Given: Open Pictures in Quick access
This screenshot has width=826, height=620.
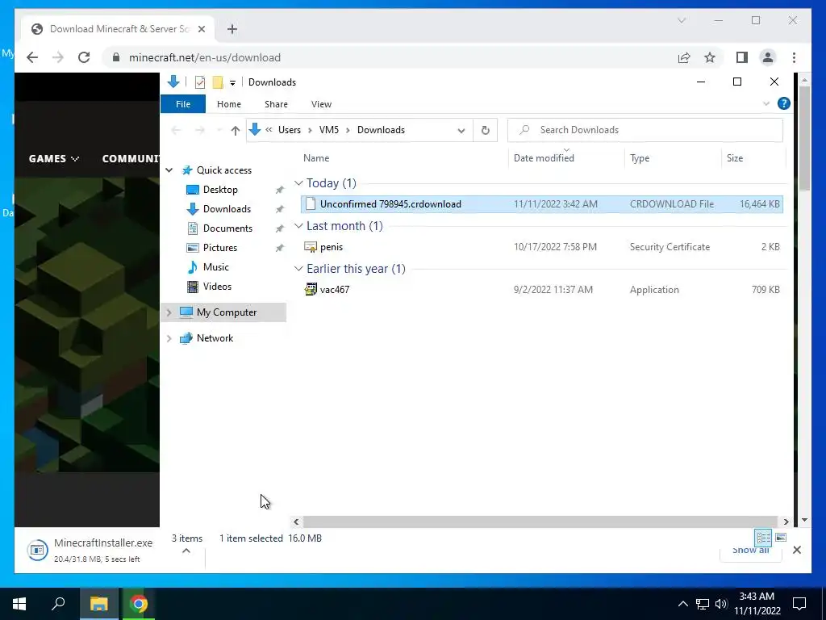Looking at the screenshot, I should (219, 248).
